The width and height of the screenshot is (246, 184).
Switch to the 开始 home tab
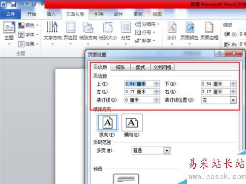(x=31, y=14)
